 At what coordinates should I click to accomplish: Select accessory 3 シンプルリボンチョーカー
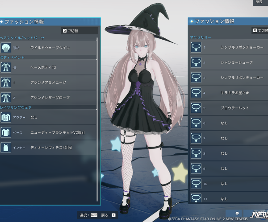click(229, 78)
